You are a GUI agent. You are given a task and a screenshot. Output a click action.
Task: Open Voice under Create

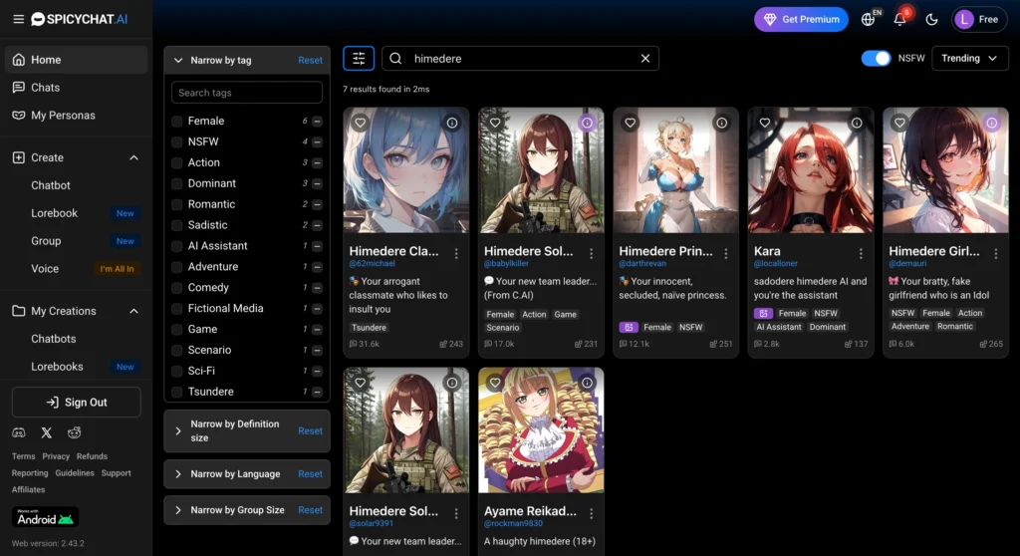(45, 269)
